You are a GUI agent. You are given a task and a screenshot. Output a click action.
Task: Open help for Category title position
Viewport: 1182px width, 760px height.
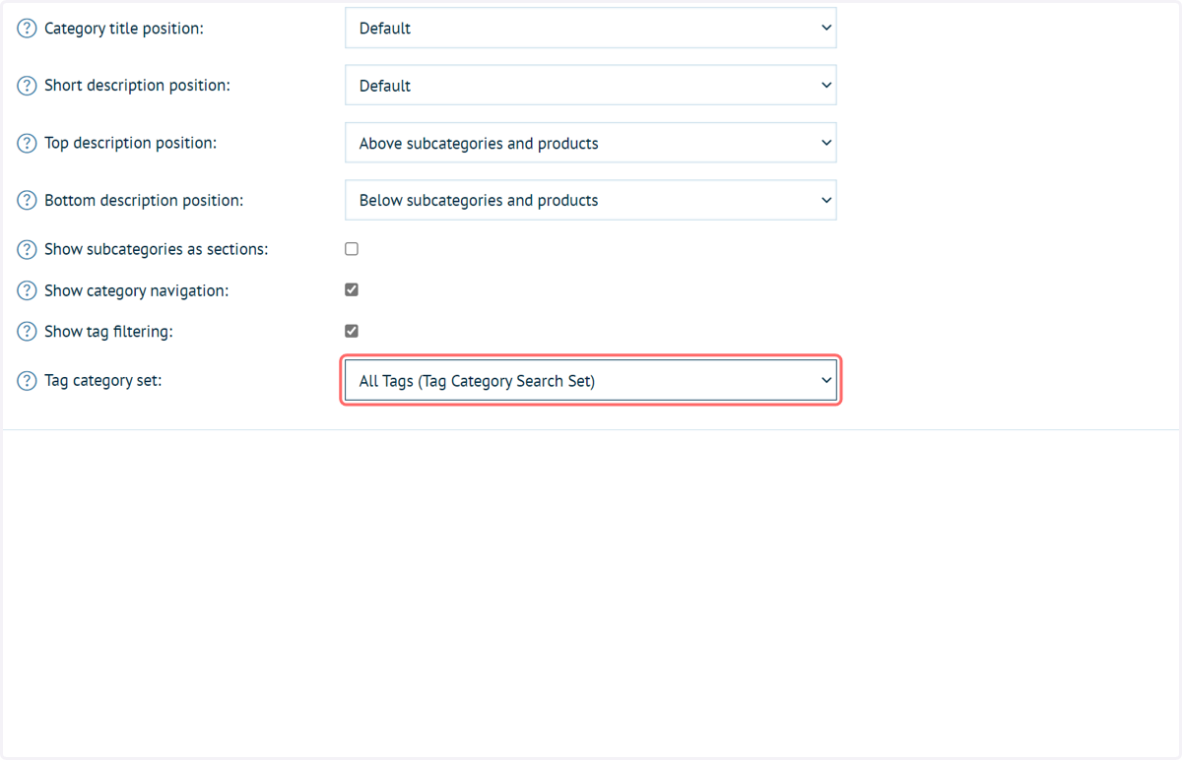[x=28, y=29]
